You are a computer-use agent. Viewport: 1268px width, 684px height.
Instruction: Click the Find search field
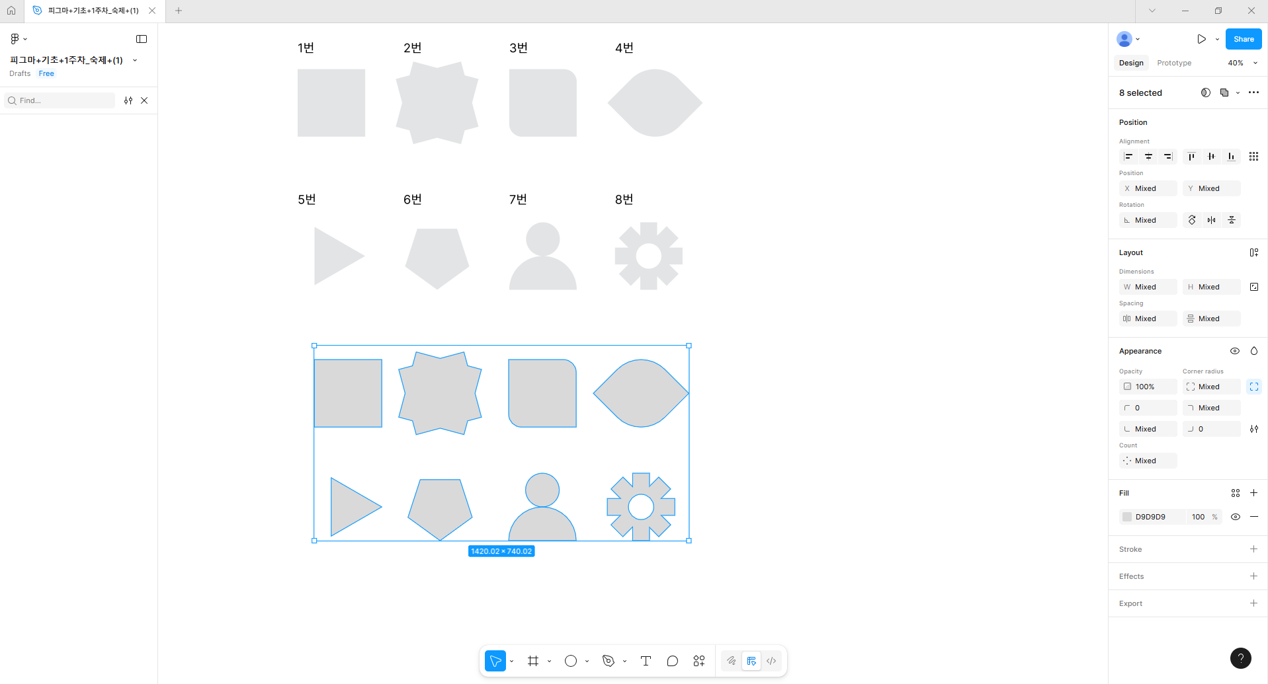60,100
